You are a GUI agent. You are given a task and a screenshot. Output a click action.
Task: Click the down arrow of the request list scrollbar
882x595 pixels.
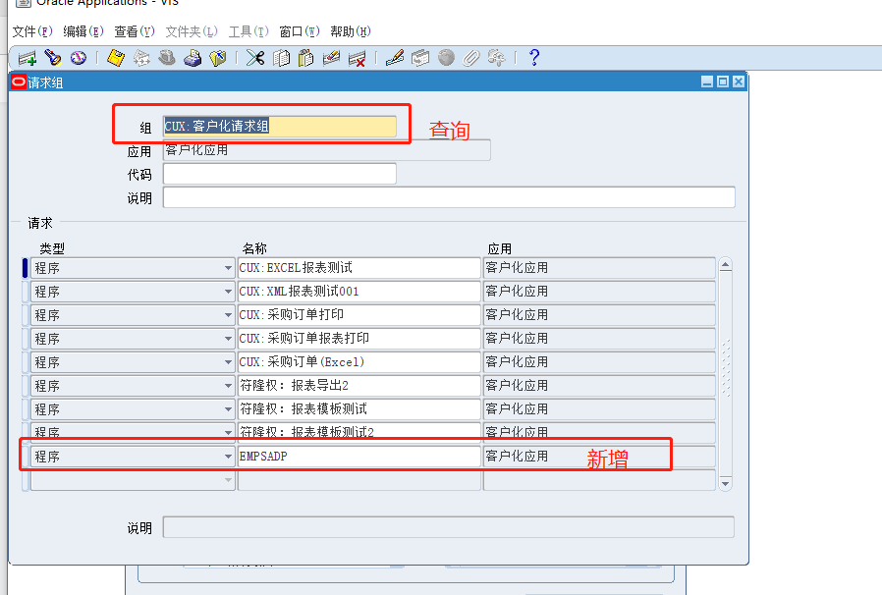point(725,482)
